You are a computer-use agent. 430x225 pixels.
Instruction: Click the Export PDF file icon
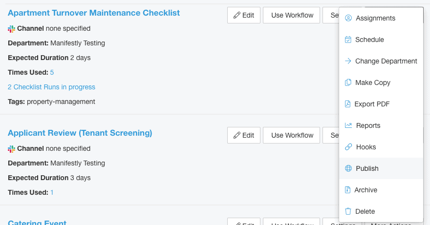[x=348, y=104]
